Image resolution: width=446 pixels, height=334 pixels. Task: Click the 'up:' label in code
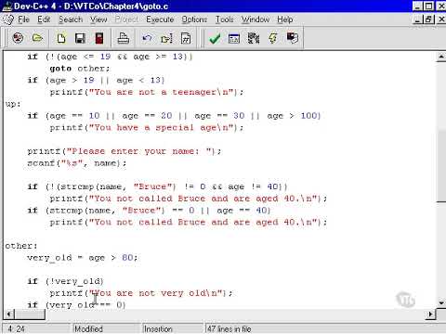[13, 104]
